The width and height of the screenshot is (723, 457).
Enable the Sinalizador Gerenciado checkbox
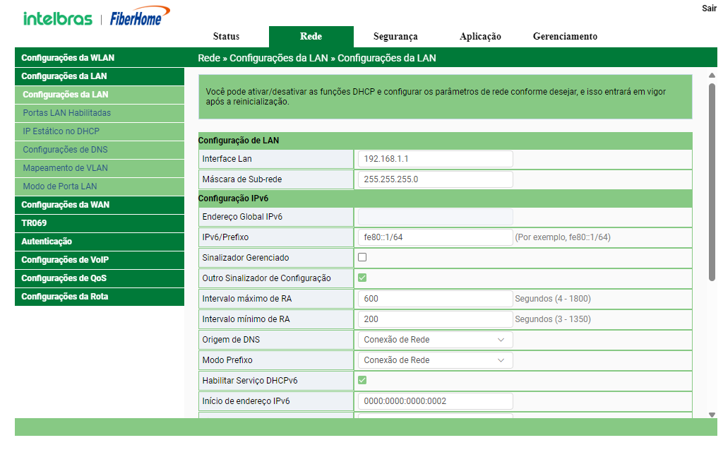pos(362,257)
